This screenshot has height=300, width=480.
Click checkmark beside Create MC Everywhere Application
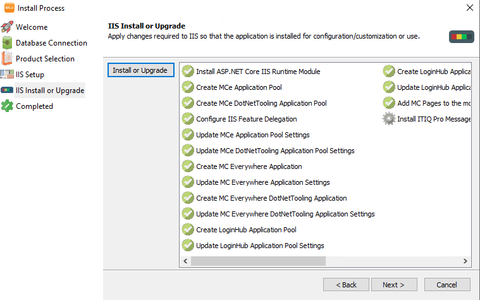coord(188,166)
